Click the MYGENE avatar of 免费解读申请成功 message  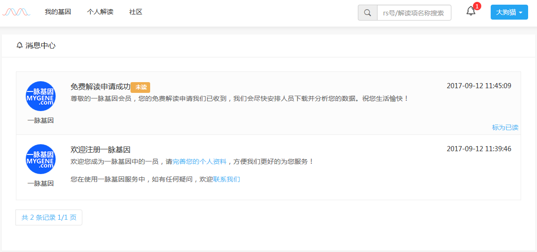[41, 96]
